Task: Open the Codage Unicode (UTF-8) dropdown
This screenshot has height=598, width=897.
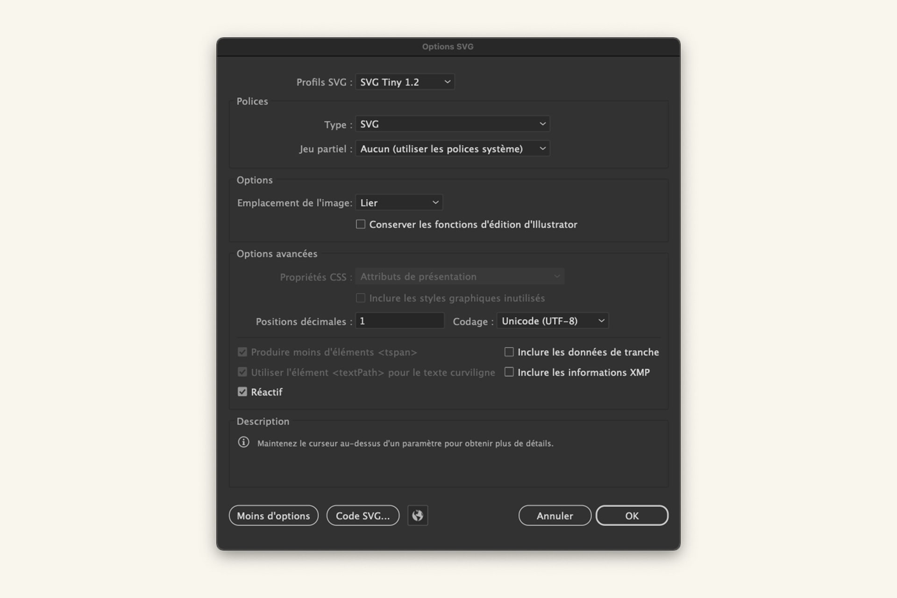Action: tap(552, 321)
